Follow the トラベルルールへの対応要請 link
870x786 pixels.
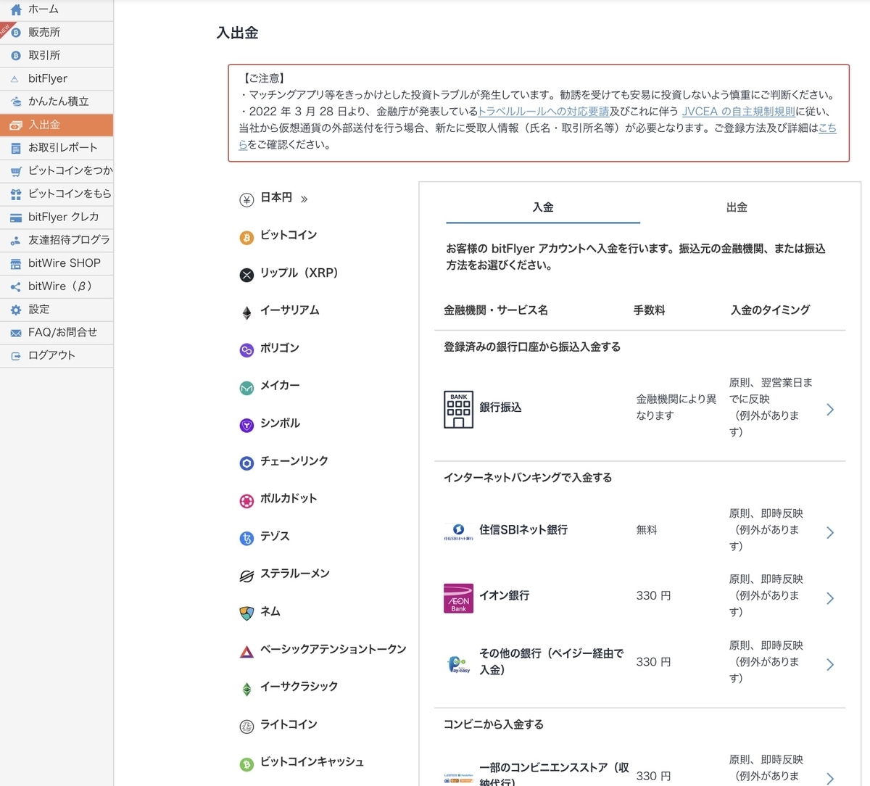click(544, 111)
